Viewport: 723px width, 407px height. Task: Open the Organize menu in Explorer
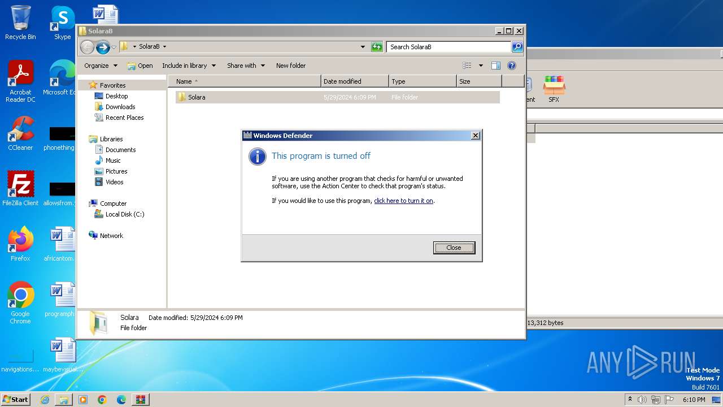pyautogui.click(x=101, y=66)
